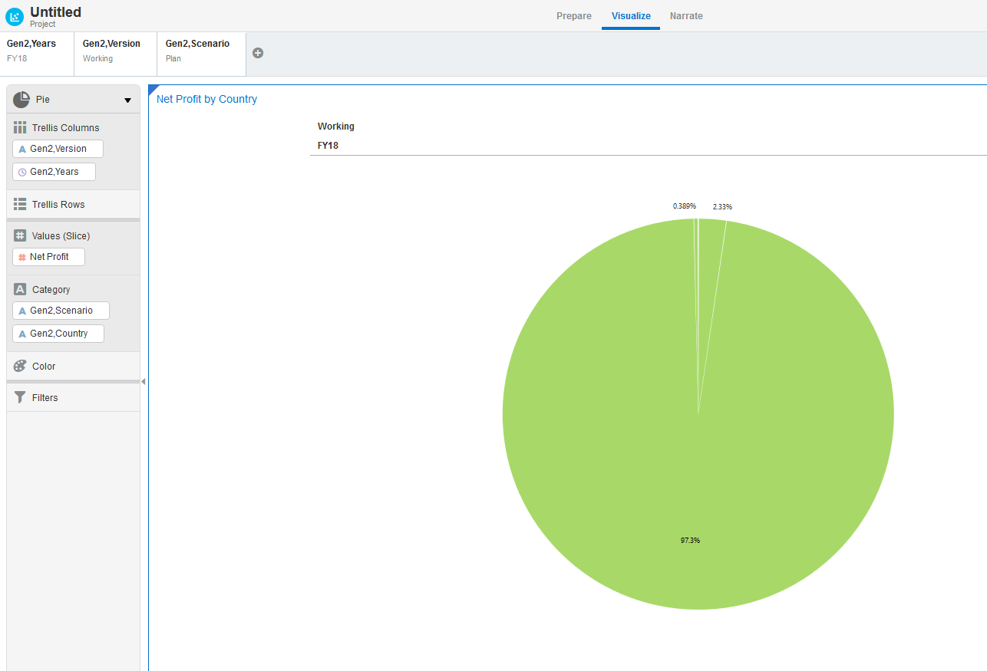Select the Gen2,Country category pill
This screenshot has width=987, height=671.
coord(58,333)
